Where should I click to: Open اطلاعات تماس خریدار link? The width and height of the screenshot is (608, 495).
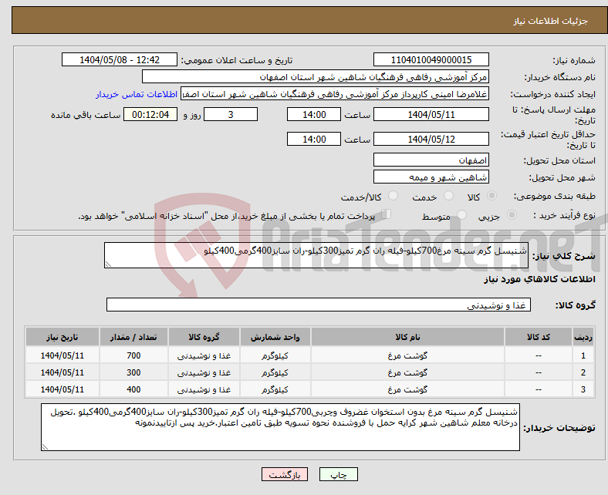point(137,94)
